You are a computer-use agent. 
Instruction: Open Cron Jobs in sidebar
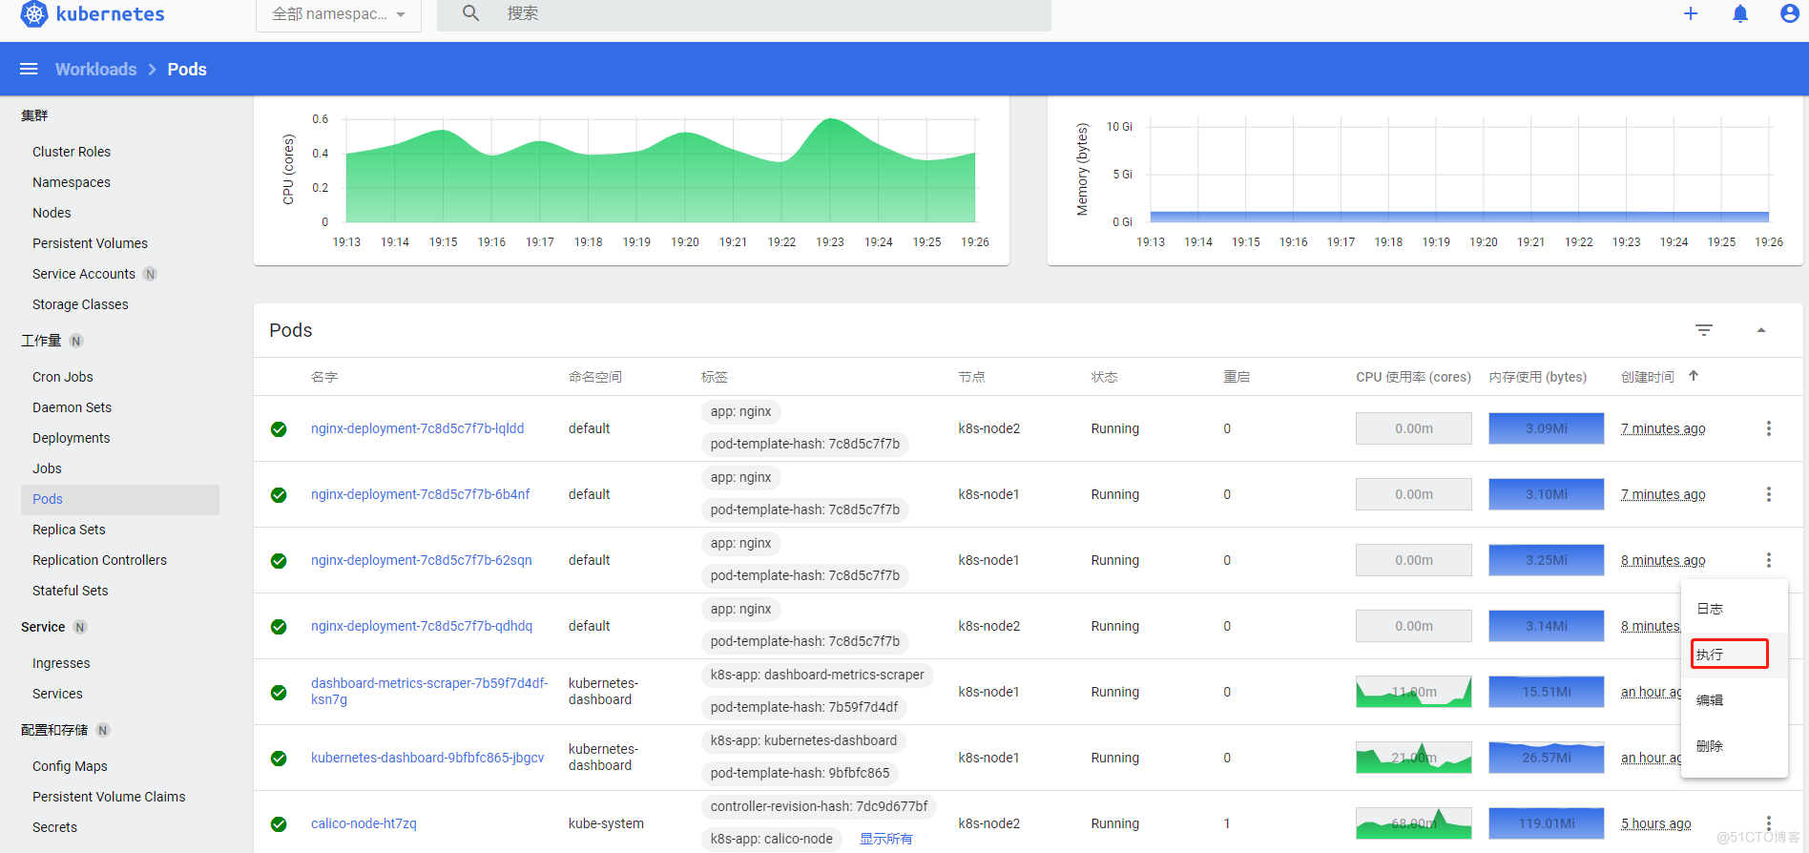pos(63,377)
